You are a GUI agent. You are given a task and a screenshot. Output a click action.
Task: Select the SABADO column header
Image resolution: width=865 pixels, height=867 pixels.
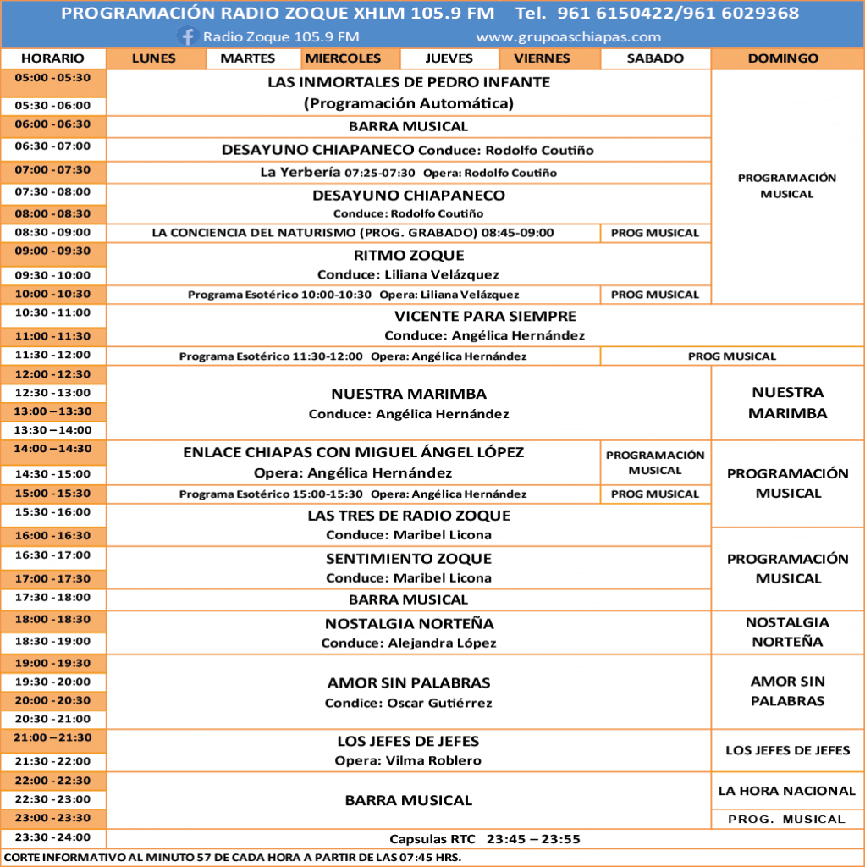pyautogui.click(x=655, y=58)
